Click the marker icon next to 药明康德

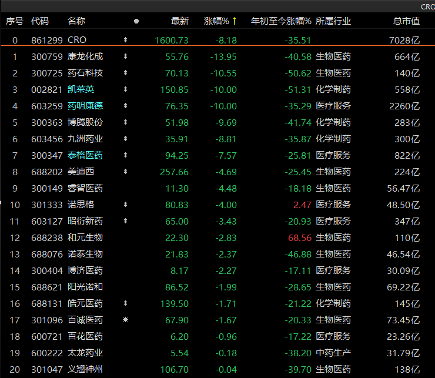point(125,106)
